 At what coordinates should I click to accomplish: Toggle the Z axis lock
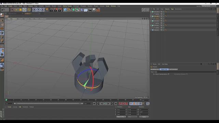pos(42,10)
